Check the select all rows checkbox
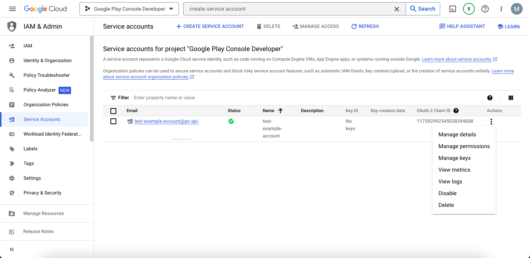 point(113,111)
